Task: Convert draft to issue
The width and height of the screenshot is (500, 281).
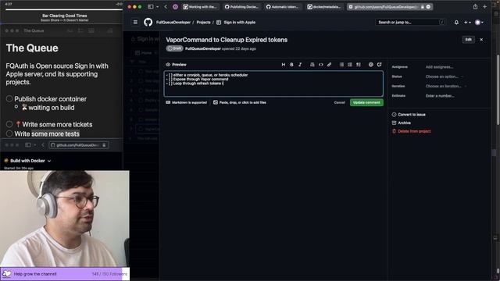Action: click(409, 115)
